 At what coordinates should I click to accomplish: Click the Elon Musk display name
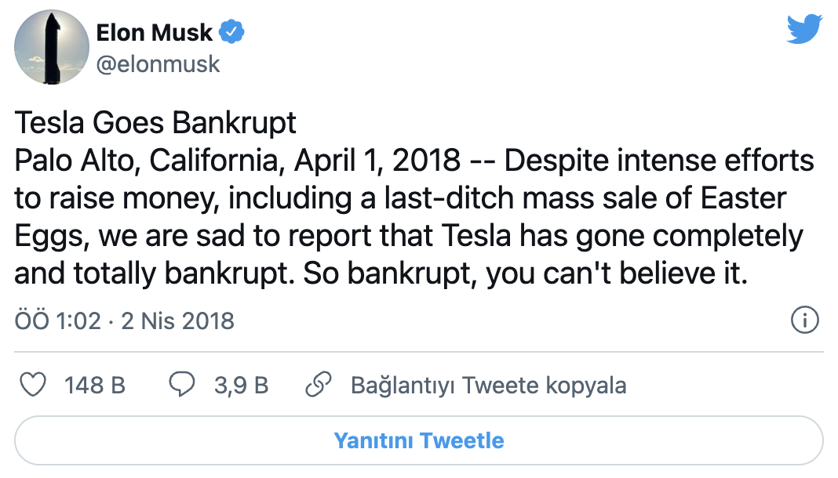[x=155, y=33]
